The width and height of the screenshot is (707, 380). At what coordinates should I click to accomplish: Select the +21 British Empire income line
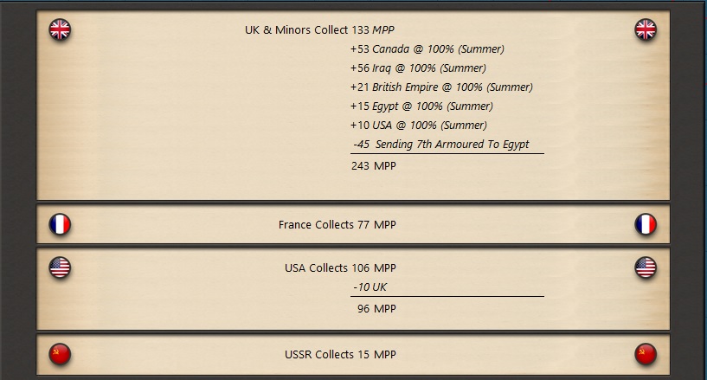[x=441, y=87]
